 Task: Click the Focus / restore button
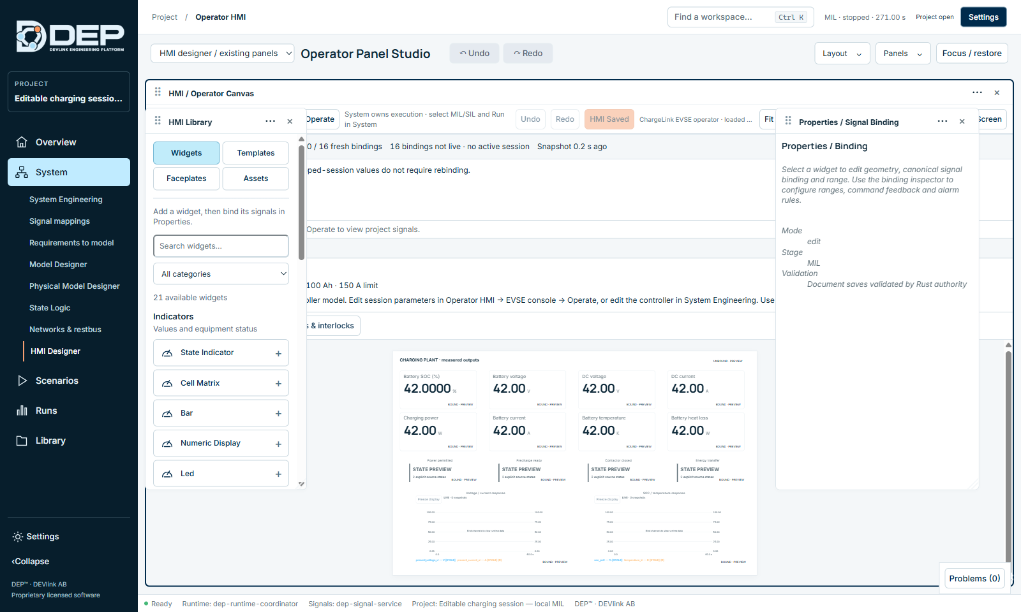(972, 54)
